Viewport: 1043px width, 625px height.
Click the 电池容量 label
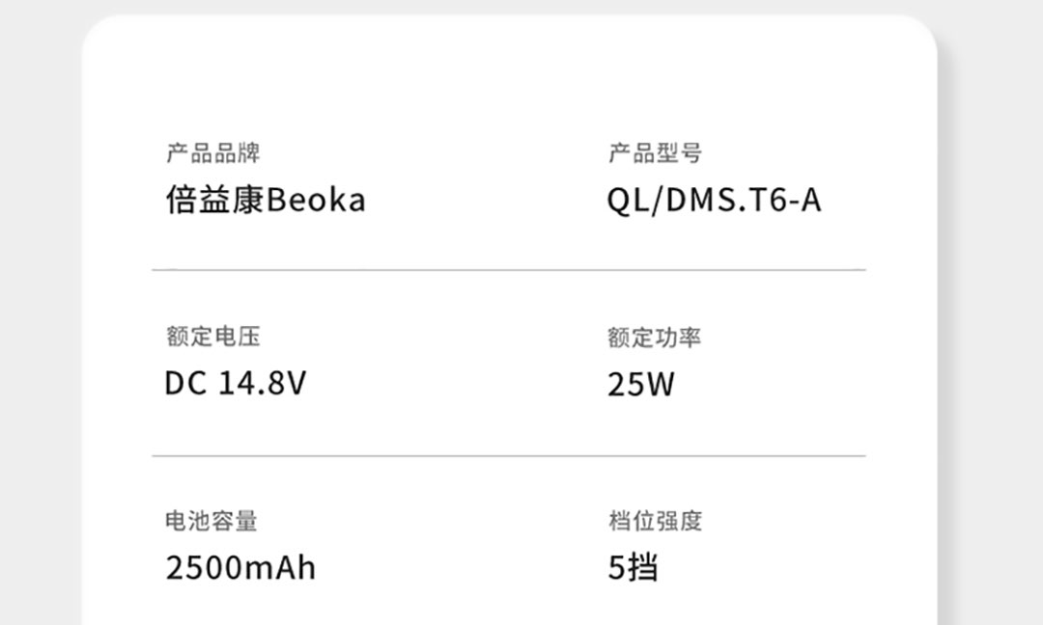211,522
